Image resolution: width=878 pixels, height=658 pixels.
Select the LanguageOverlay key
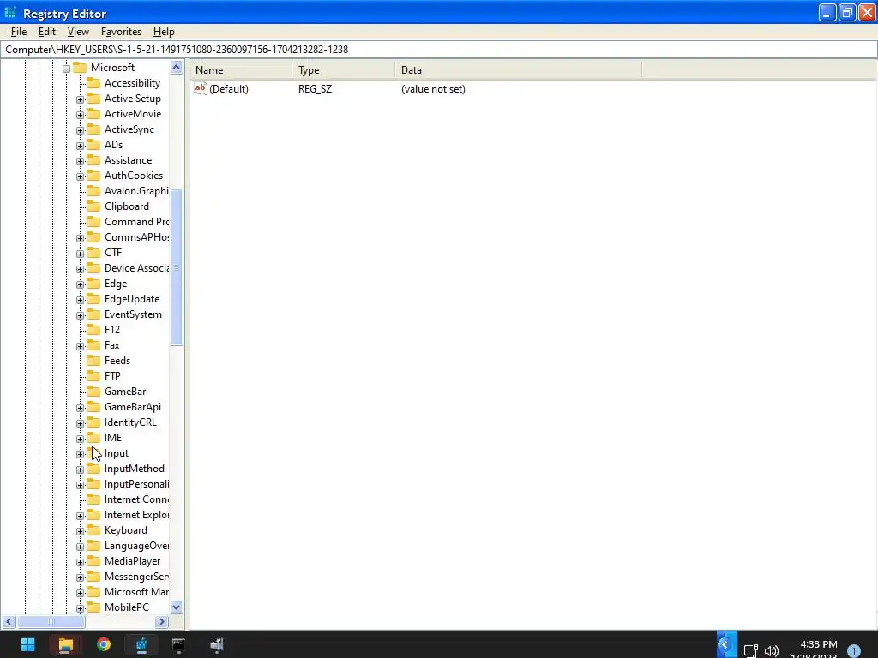[x=136, y=546]
